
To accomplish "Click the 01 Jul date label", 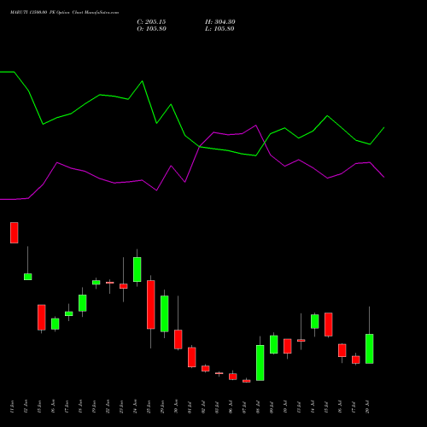I will tap(190, 407).
